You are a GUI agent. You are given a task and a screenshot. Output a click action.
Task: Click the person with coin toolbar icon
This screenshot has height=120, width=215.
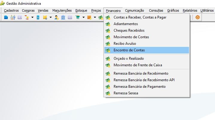click(56, 17)
